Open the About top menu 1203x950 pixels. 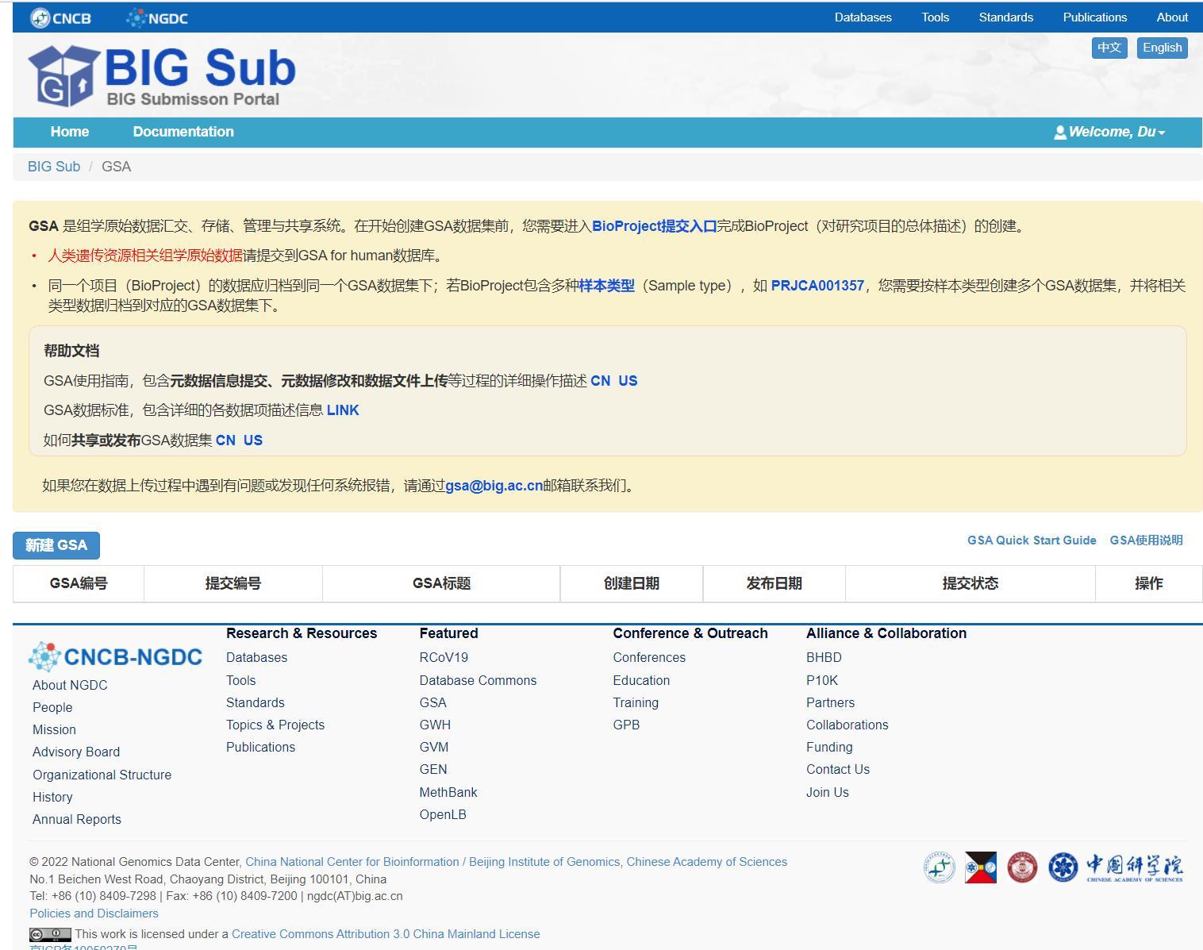[x=1172, y=17]
